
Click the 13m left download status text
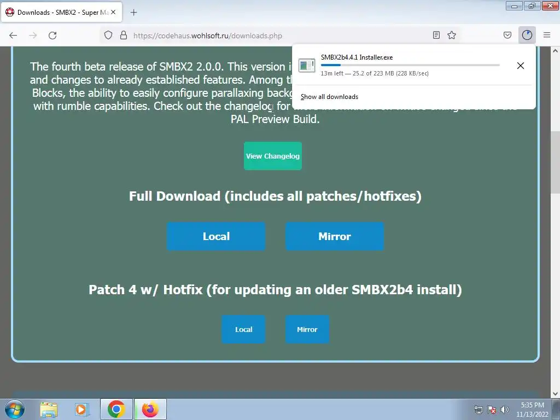pyautogui.click(x=375, y=73)
